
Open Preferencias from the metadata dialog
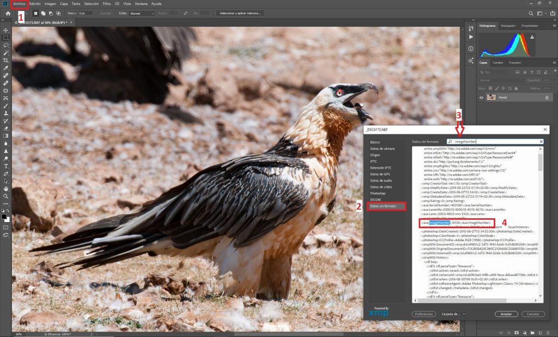pos(424,314)
